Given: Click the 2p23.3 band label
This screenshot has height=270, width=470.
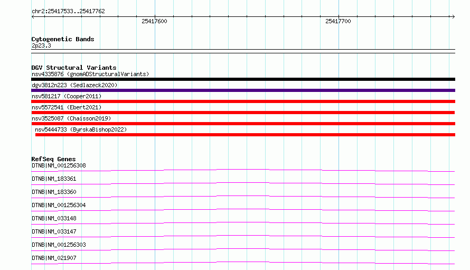Looking at the screenshot, I should click(x=41, y=45).
